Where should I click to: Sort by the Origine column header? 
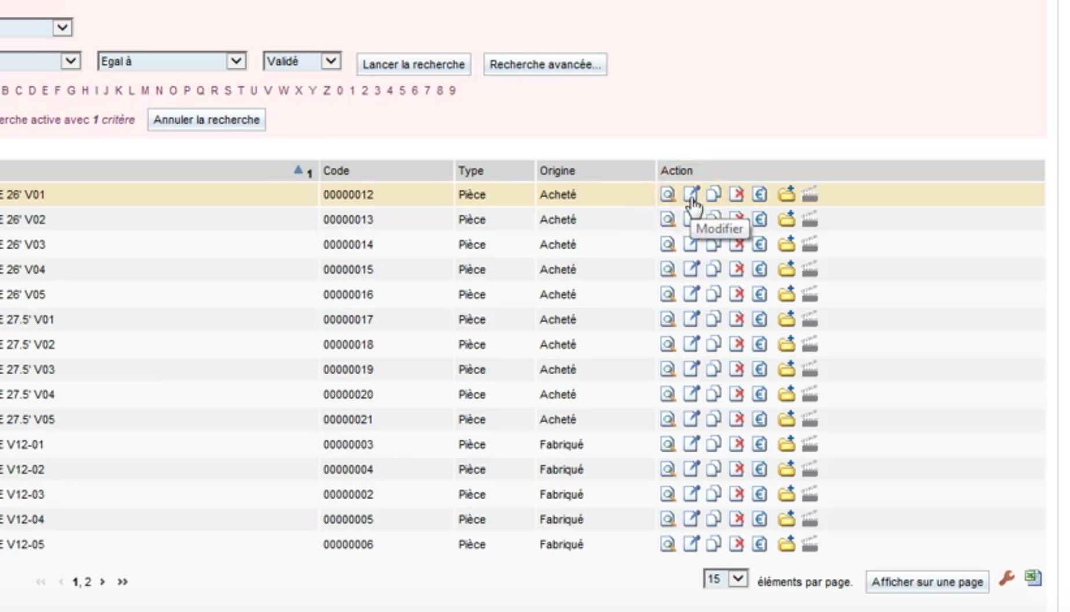[x=557, y=171]
